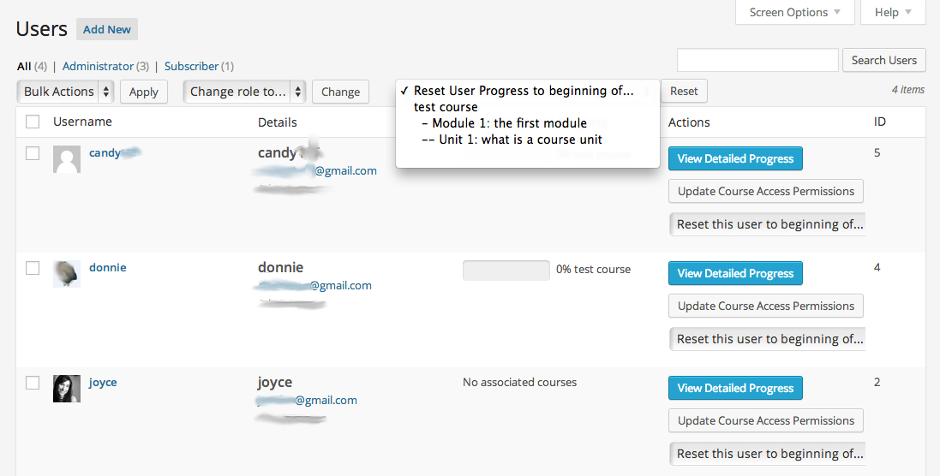Tick the checkbox next to donnie
Viewport: 940px width, 476px height.
coord(33,268)
